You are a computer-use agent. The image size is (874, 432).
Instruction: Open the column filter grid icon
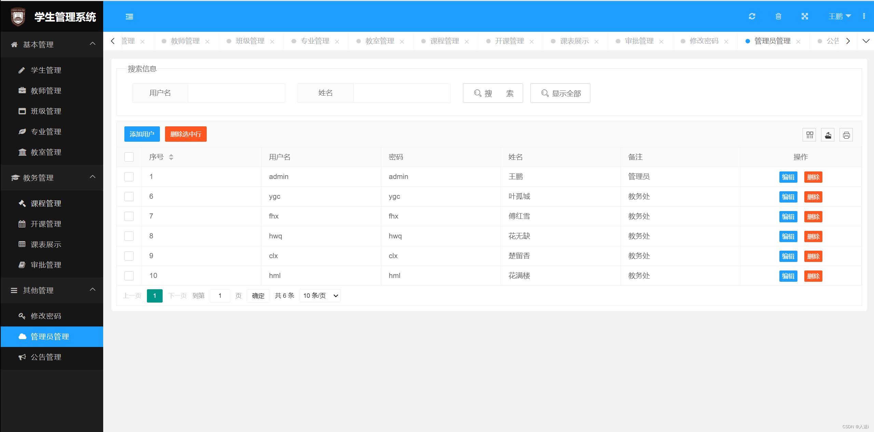809,135
